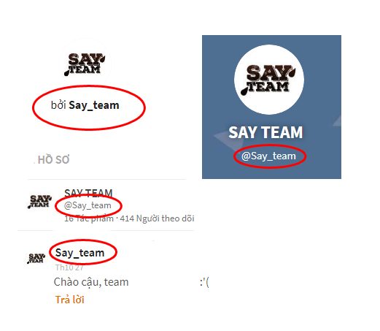Image resolution: width=380 pixels, height=331 pixels.
Task: Select the HỒ SƠ section heading
Action: 54,160
